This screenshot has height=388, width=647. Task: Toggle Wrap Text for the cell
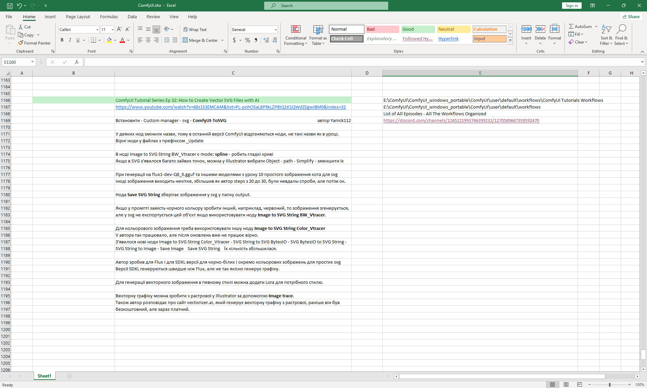[195, 30]
